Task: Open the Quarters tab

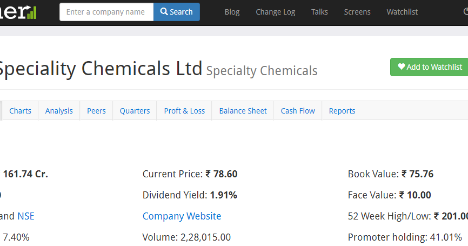Action: (135, 111)
